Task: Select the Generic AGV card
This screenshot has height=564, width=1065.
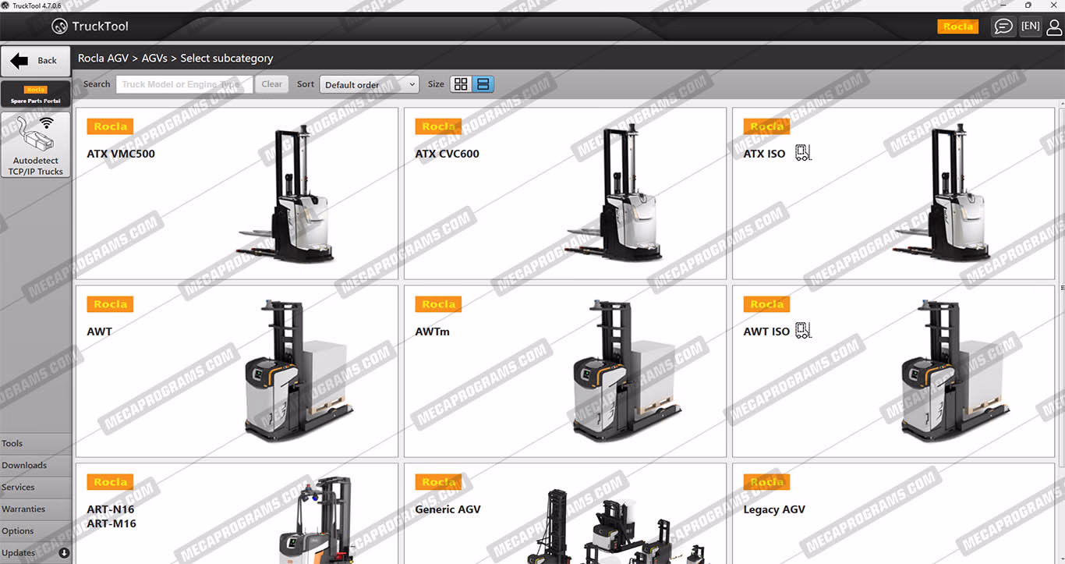Action: 565,513
